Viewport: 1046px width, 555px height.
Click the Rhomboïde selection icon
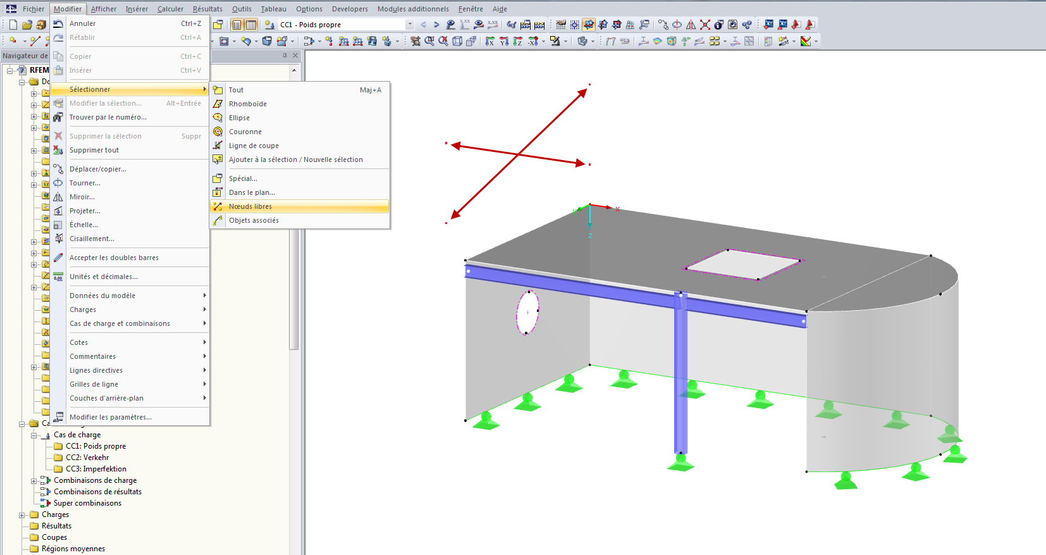point(218,104)
